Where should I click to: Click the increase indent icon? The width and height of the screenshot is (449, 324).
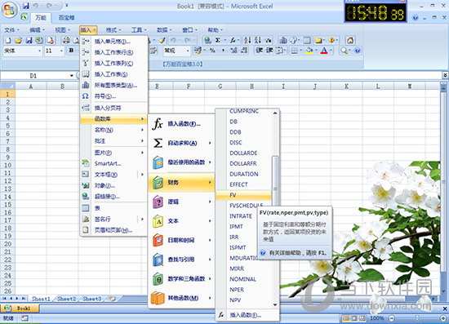[269, 51]
